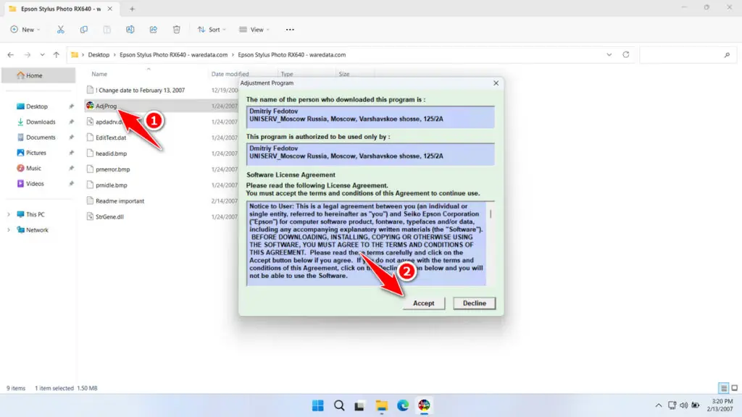Open the See more ellipsis menu
Viewport: 742px width, 417px height.
[290, 30]
